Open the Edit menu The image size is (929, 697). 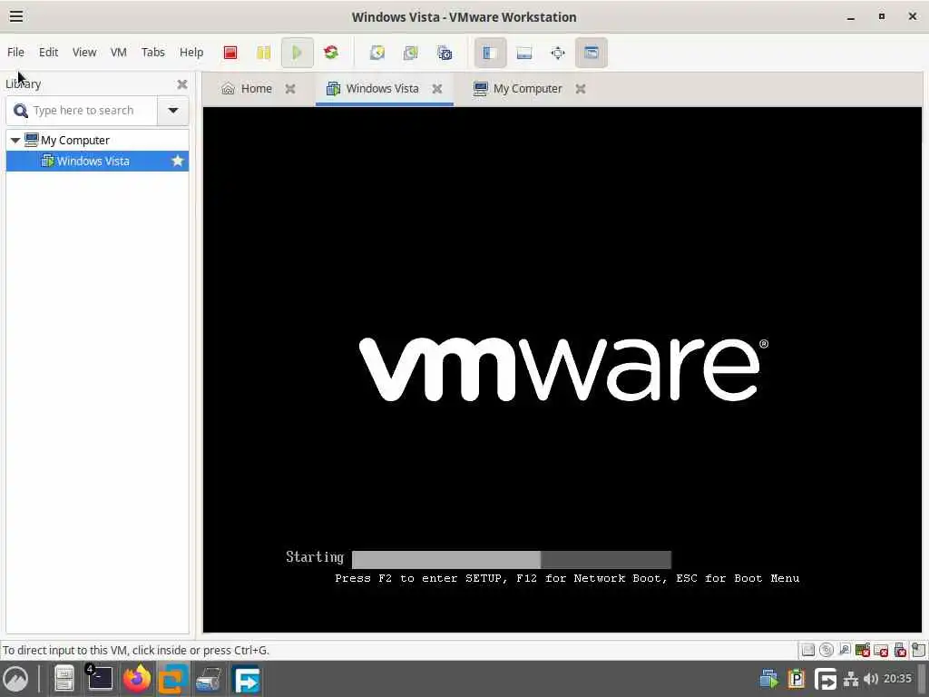tap(49, 52)
